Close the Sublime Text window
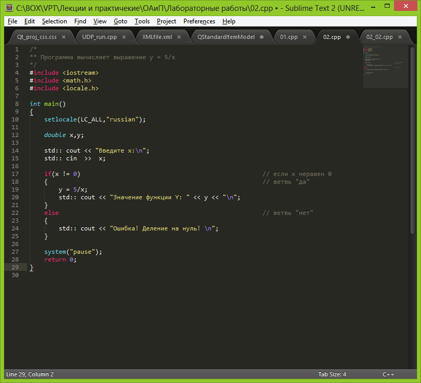Image resolution: width=421 pixels, height=383 pixels. [x=405, y=6]
